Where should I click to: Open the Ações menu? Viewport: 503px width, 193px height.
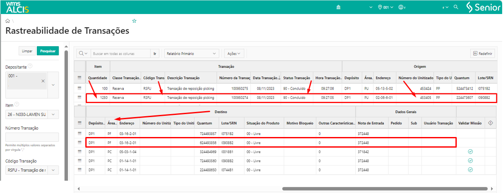(x=234, y=54)
